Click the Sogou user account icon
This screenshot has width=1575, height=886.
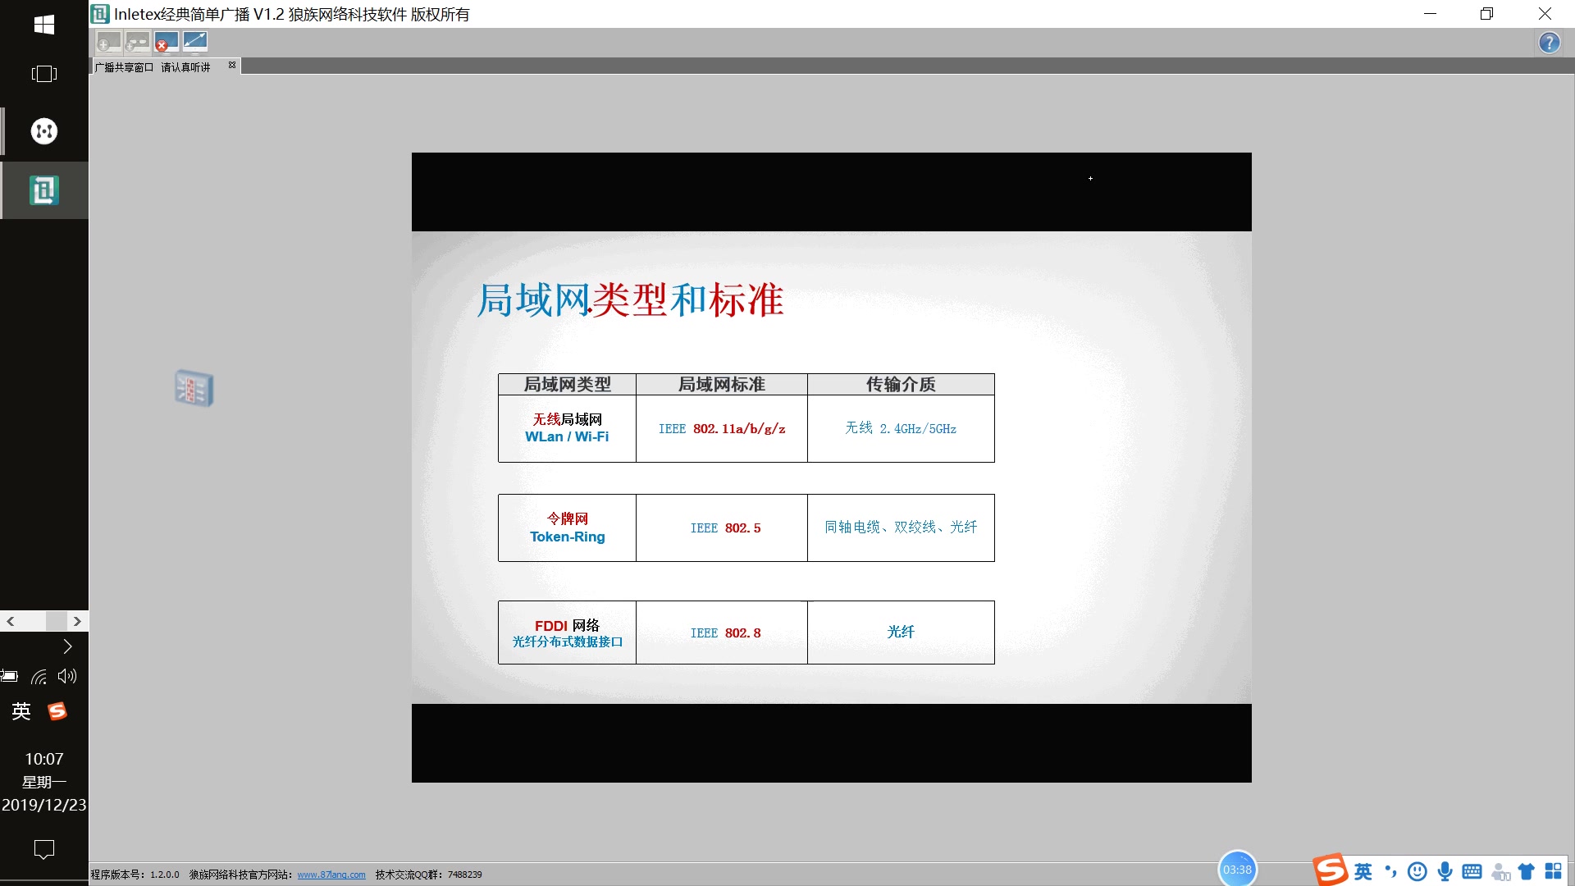(x=1500, y=872)
